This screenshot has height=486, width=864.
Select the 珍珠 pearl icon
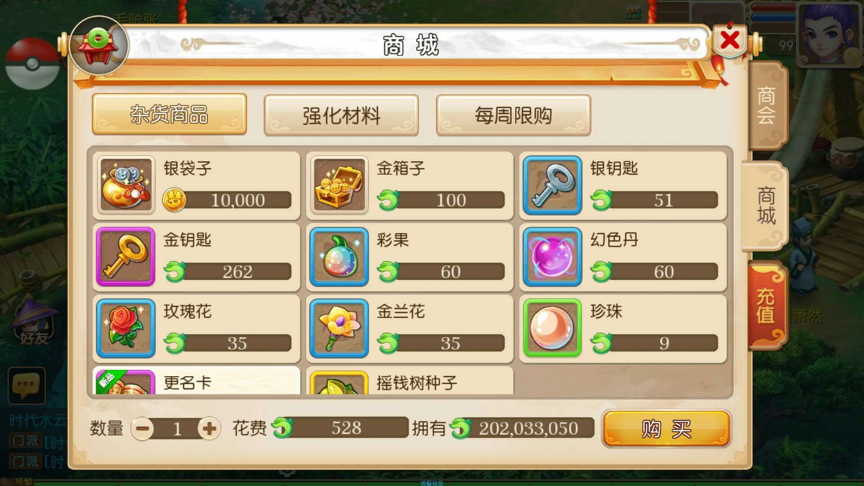click(553, 328)
